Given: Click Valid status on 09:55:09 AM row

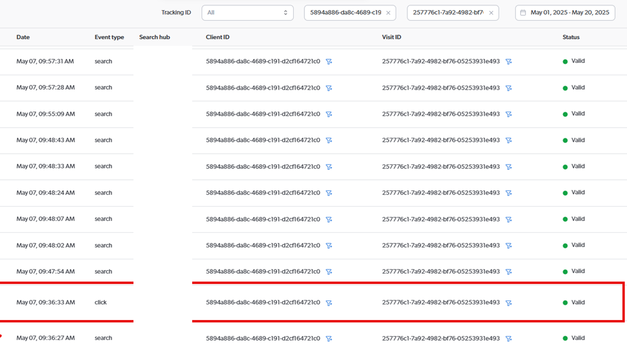Looking at the screenshot, I should pyautogui.click(x=574, y=114).
